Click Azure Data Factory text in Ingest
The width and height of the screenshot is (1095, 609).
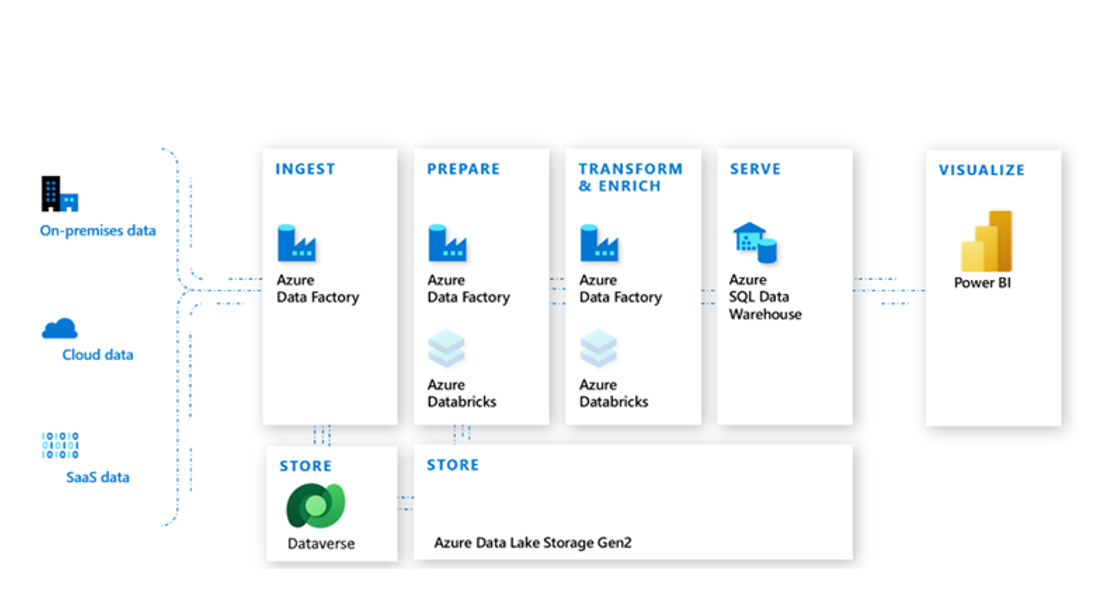[x=318, y=289]
